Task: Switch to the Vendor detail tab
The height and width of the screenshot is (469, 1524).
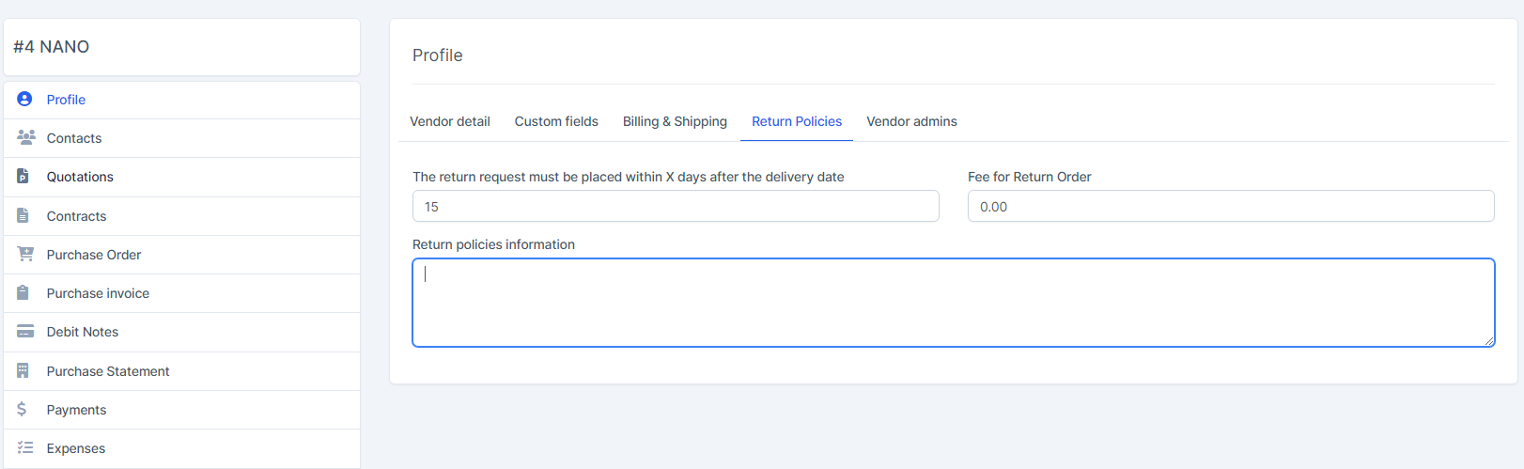Action: 449,121
